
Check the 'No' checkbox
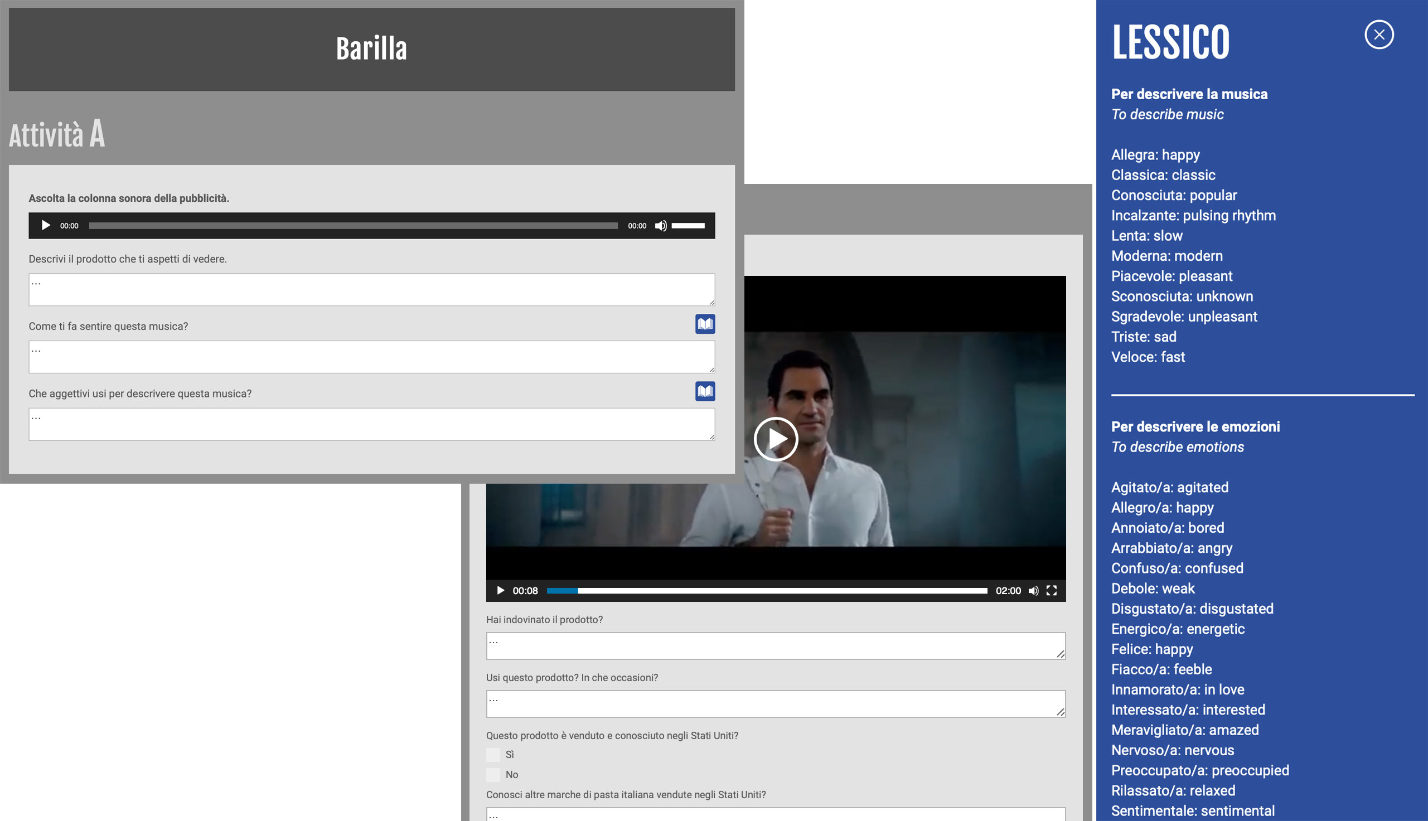(x=493, y=775)
